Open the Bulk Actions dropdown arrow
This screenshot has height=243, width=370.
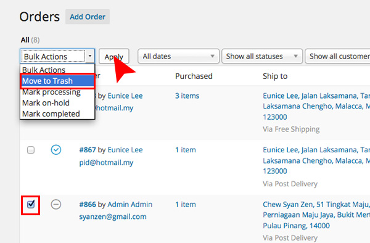tap(90, 56)
